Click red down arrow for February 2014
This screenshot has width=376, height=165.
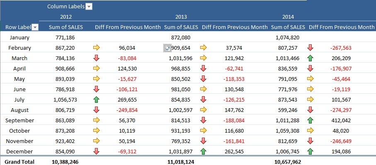tap(311, 48)
